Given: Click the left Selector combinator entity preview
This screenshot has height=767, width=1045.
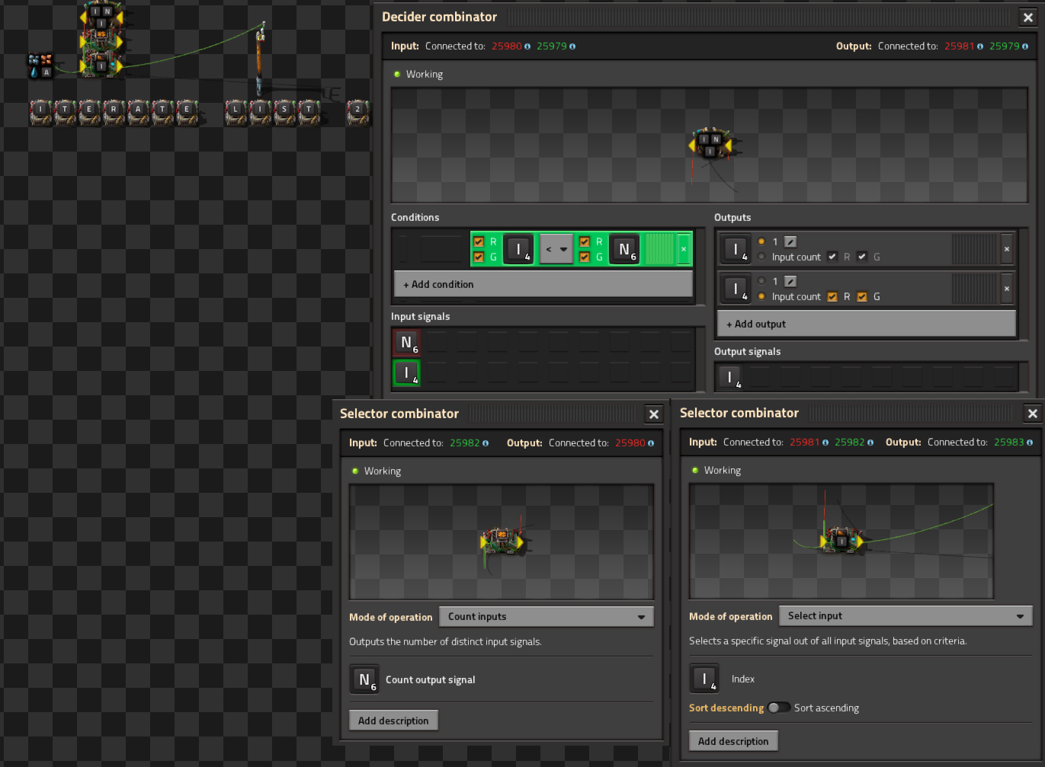Looking at the screenshot, I should 502,542.
